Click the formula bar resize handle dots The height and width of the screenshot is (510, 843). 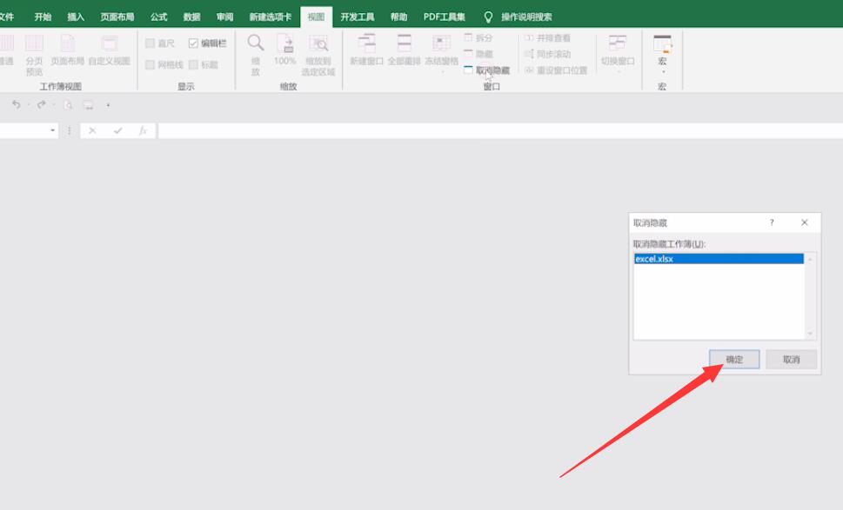(69, 130)
